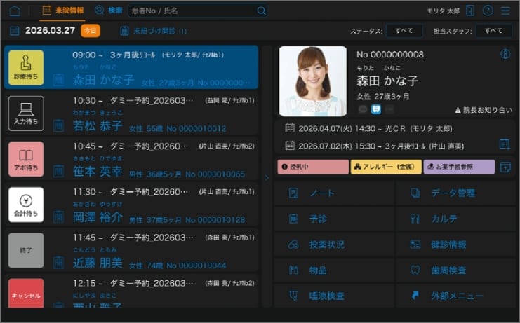Open the hamburger menu icon

pos(505,11)
